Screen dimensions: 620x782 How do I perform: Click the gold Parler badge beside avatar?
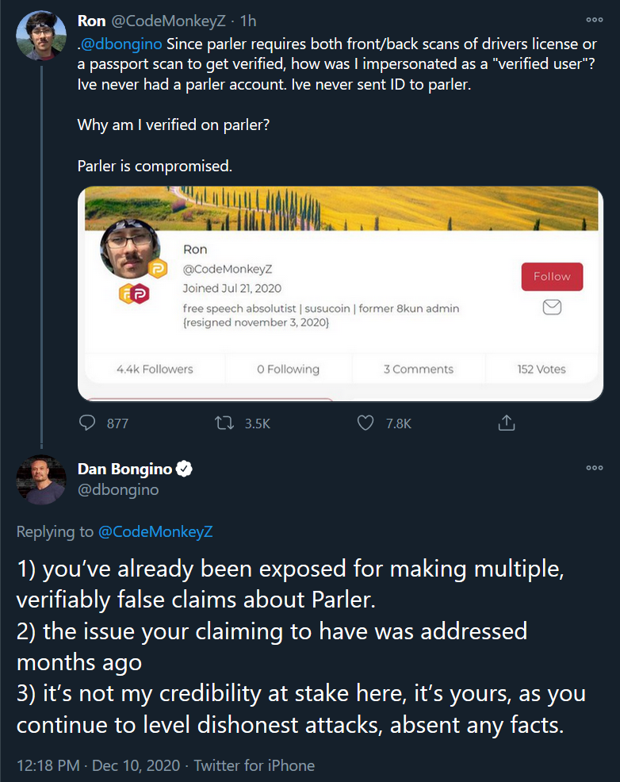[158, 267]
